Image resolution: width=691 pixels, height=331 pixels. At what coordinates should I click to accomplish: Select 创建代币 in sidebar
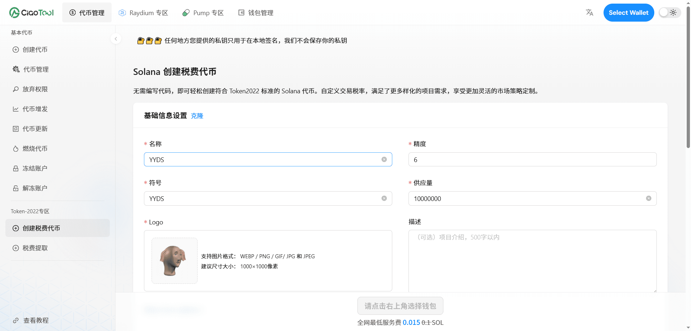[x=35, y=50]
